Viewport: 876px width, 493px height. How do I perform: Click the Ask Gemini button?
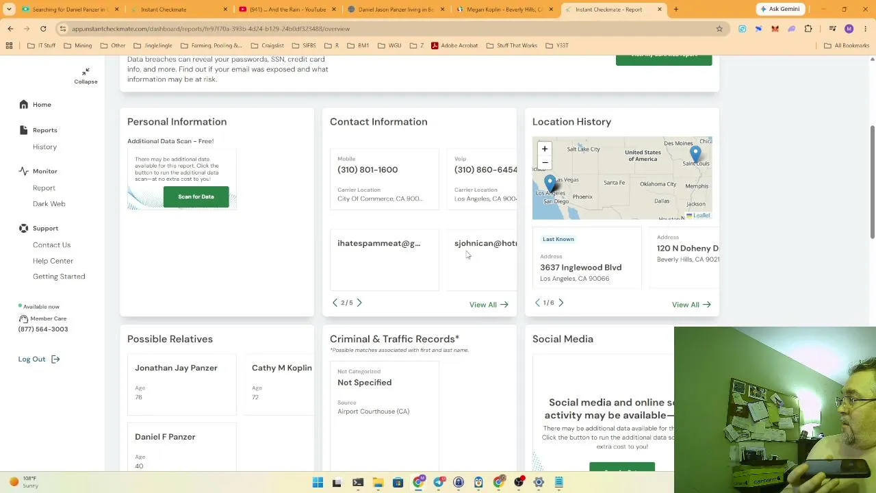tap(780, 10)
